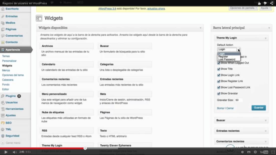Open the Cabecera submenu item
This screenshot has height=155, width=276.
coord(8,80)
